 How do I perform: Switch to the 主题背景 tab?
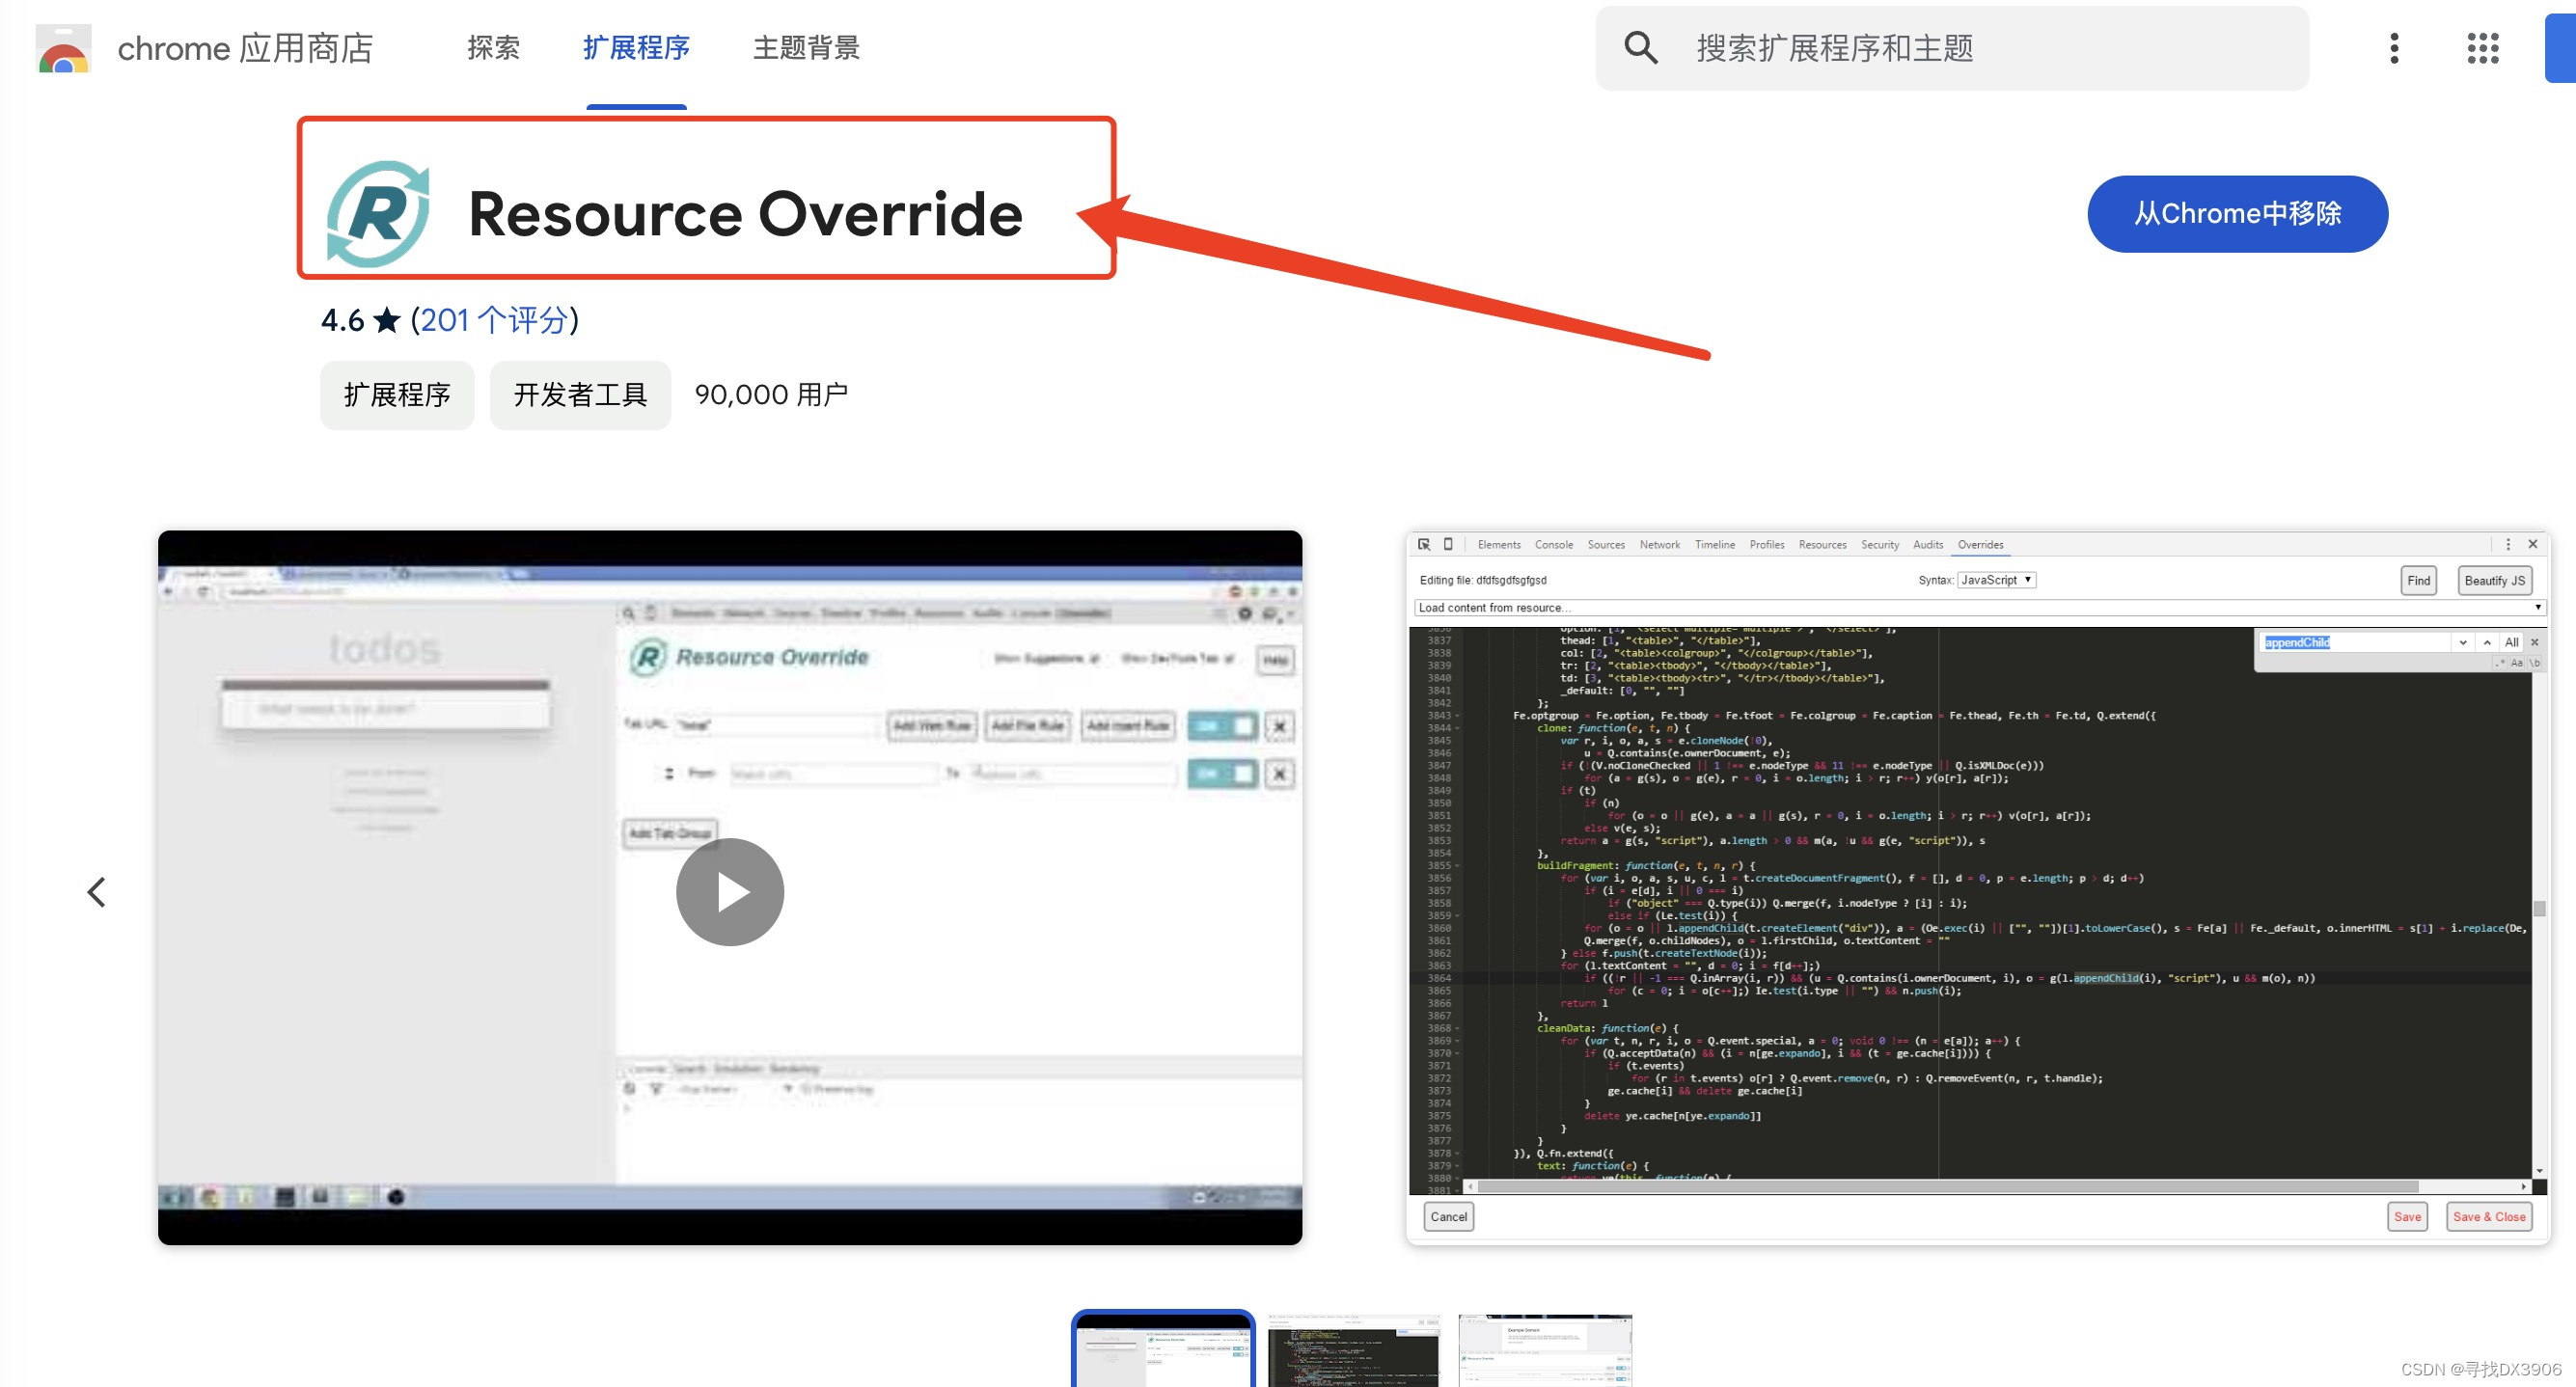[x=805, y=48]
